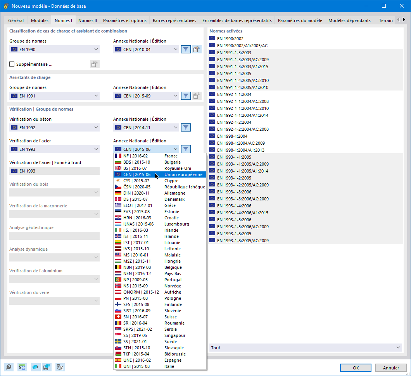Click the save-as-default icon in the bottom toolbar
This screenshot has width=411, height=376.
click(x=47, y=367)
